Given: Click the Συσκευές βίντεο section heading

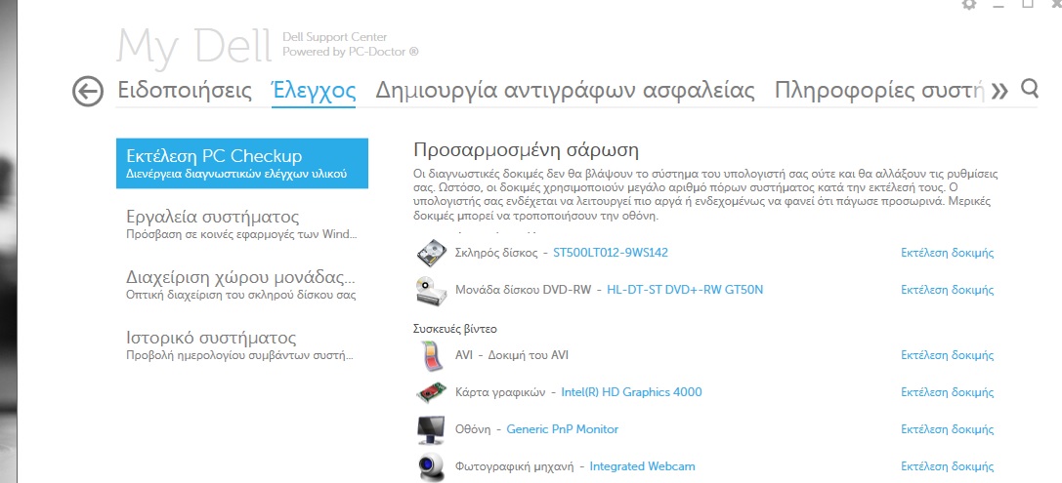Looking at the screenshot, I should tap(455, 330).
